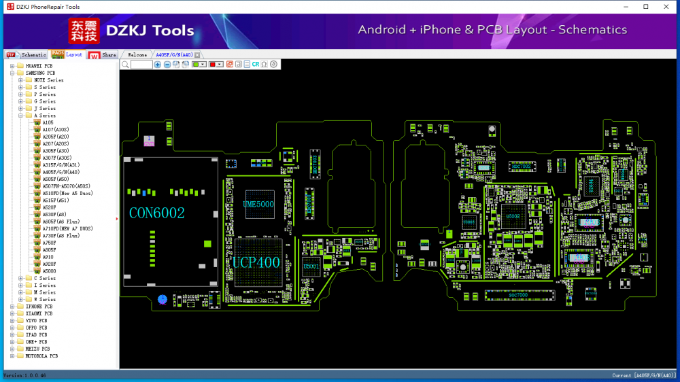Click the orange-red board flip icon
The height and width of the screenshot is (382, 680).
click(x=230, y=64)
